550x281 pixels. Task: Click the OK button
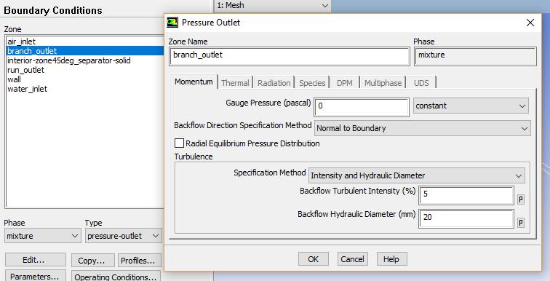click(314, 259)
